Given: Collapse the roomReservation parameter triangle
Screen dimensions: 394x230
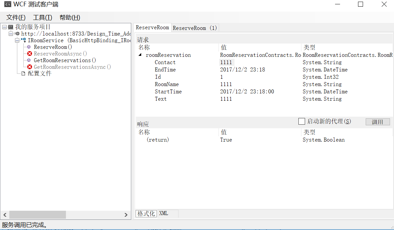Looking at the screenshot, I should [140, 55].
